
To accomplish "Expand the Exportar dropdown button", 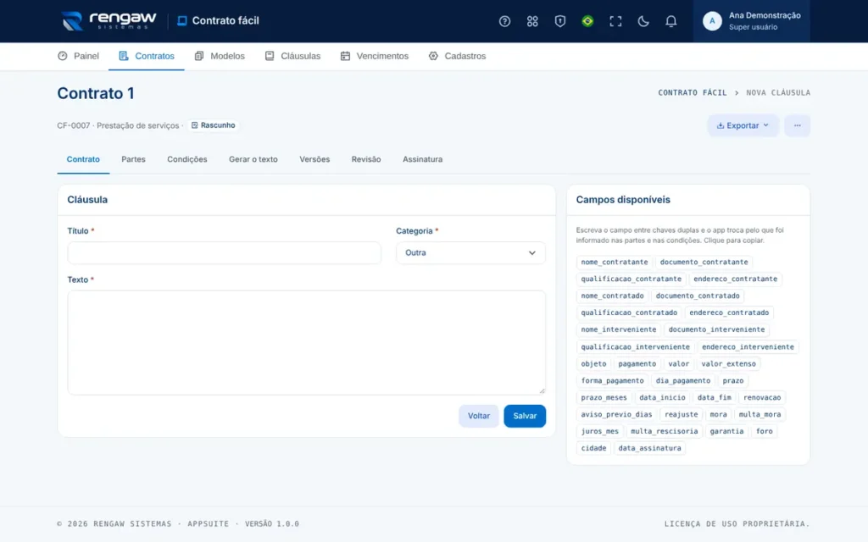I will (x=743, y=125).
